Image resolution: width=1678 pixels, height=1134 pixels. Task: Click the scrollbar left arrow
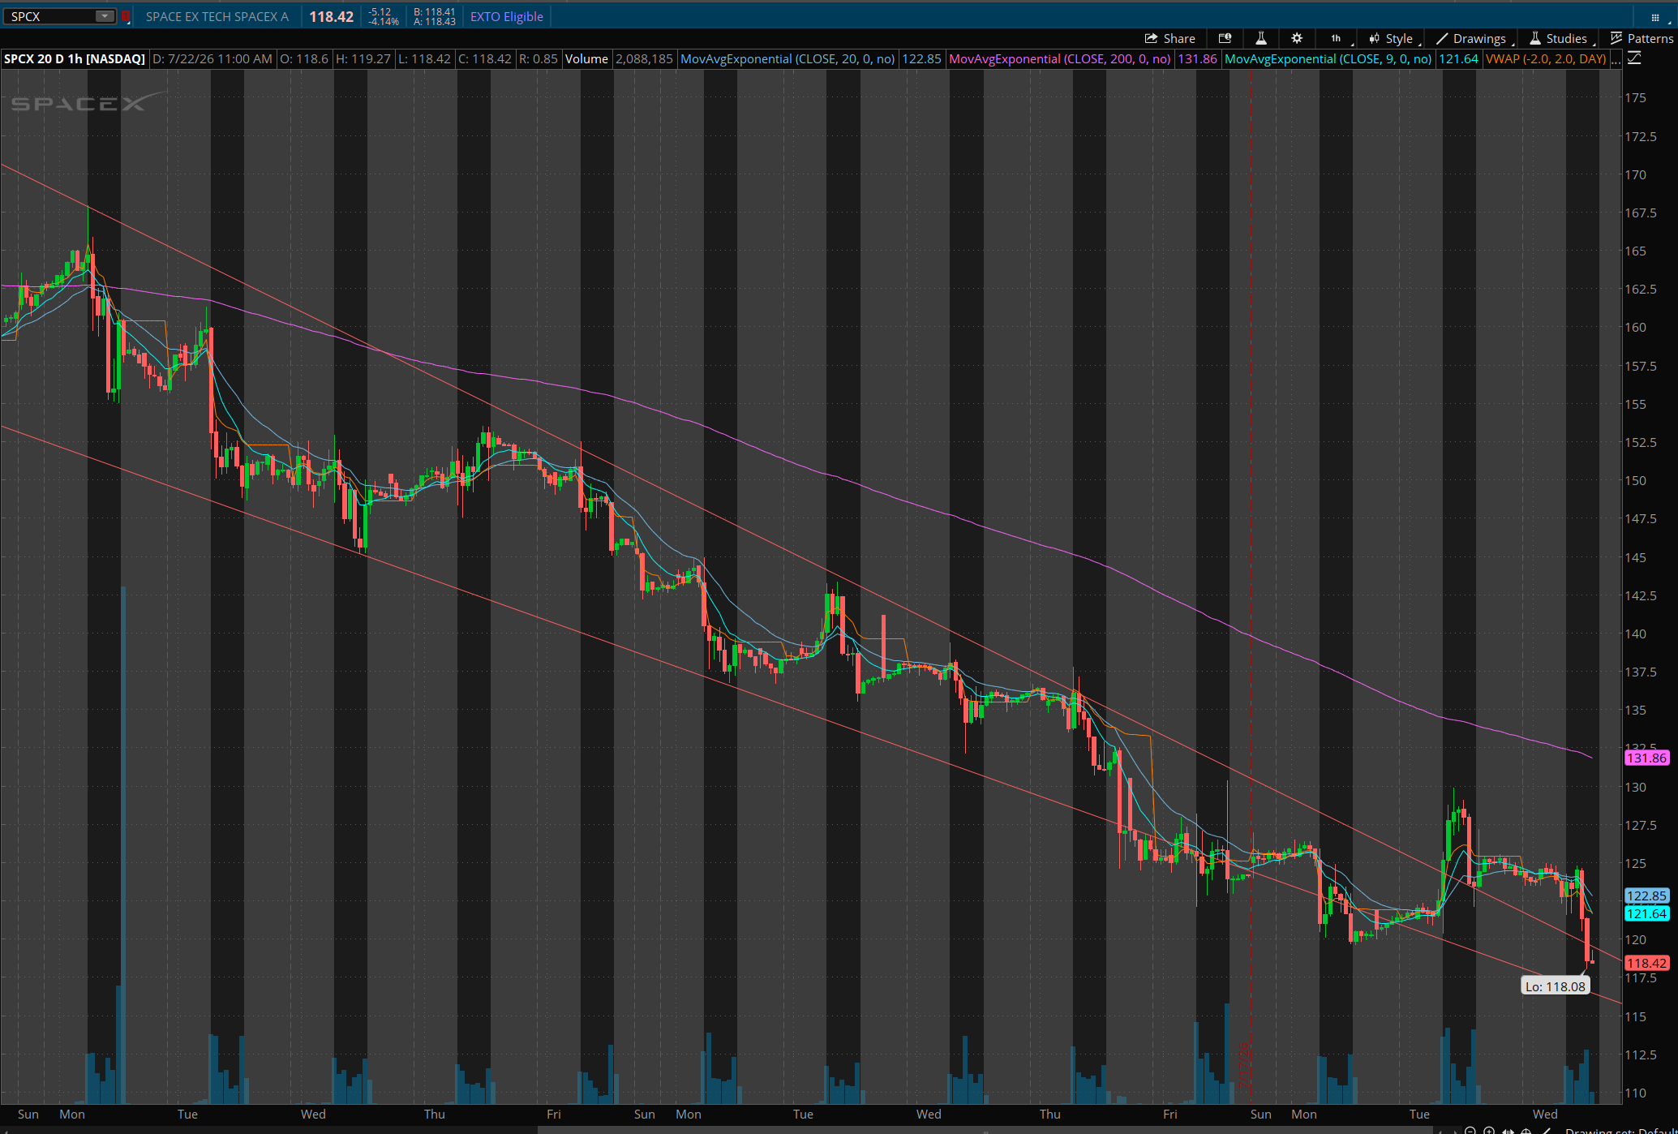(x=1441, y=1132)
